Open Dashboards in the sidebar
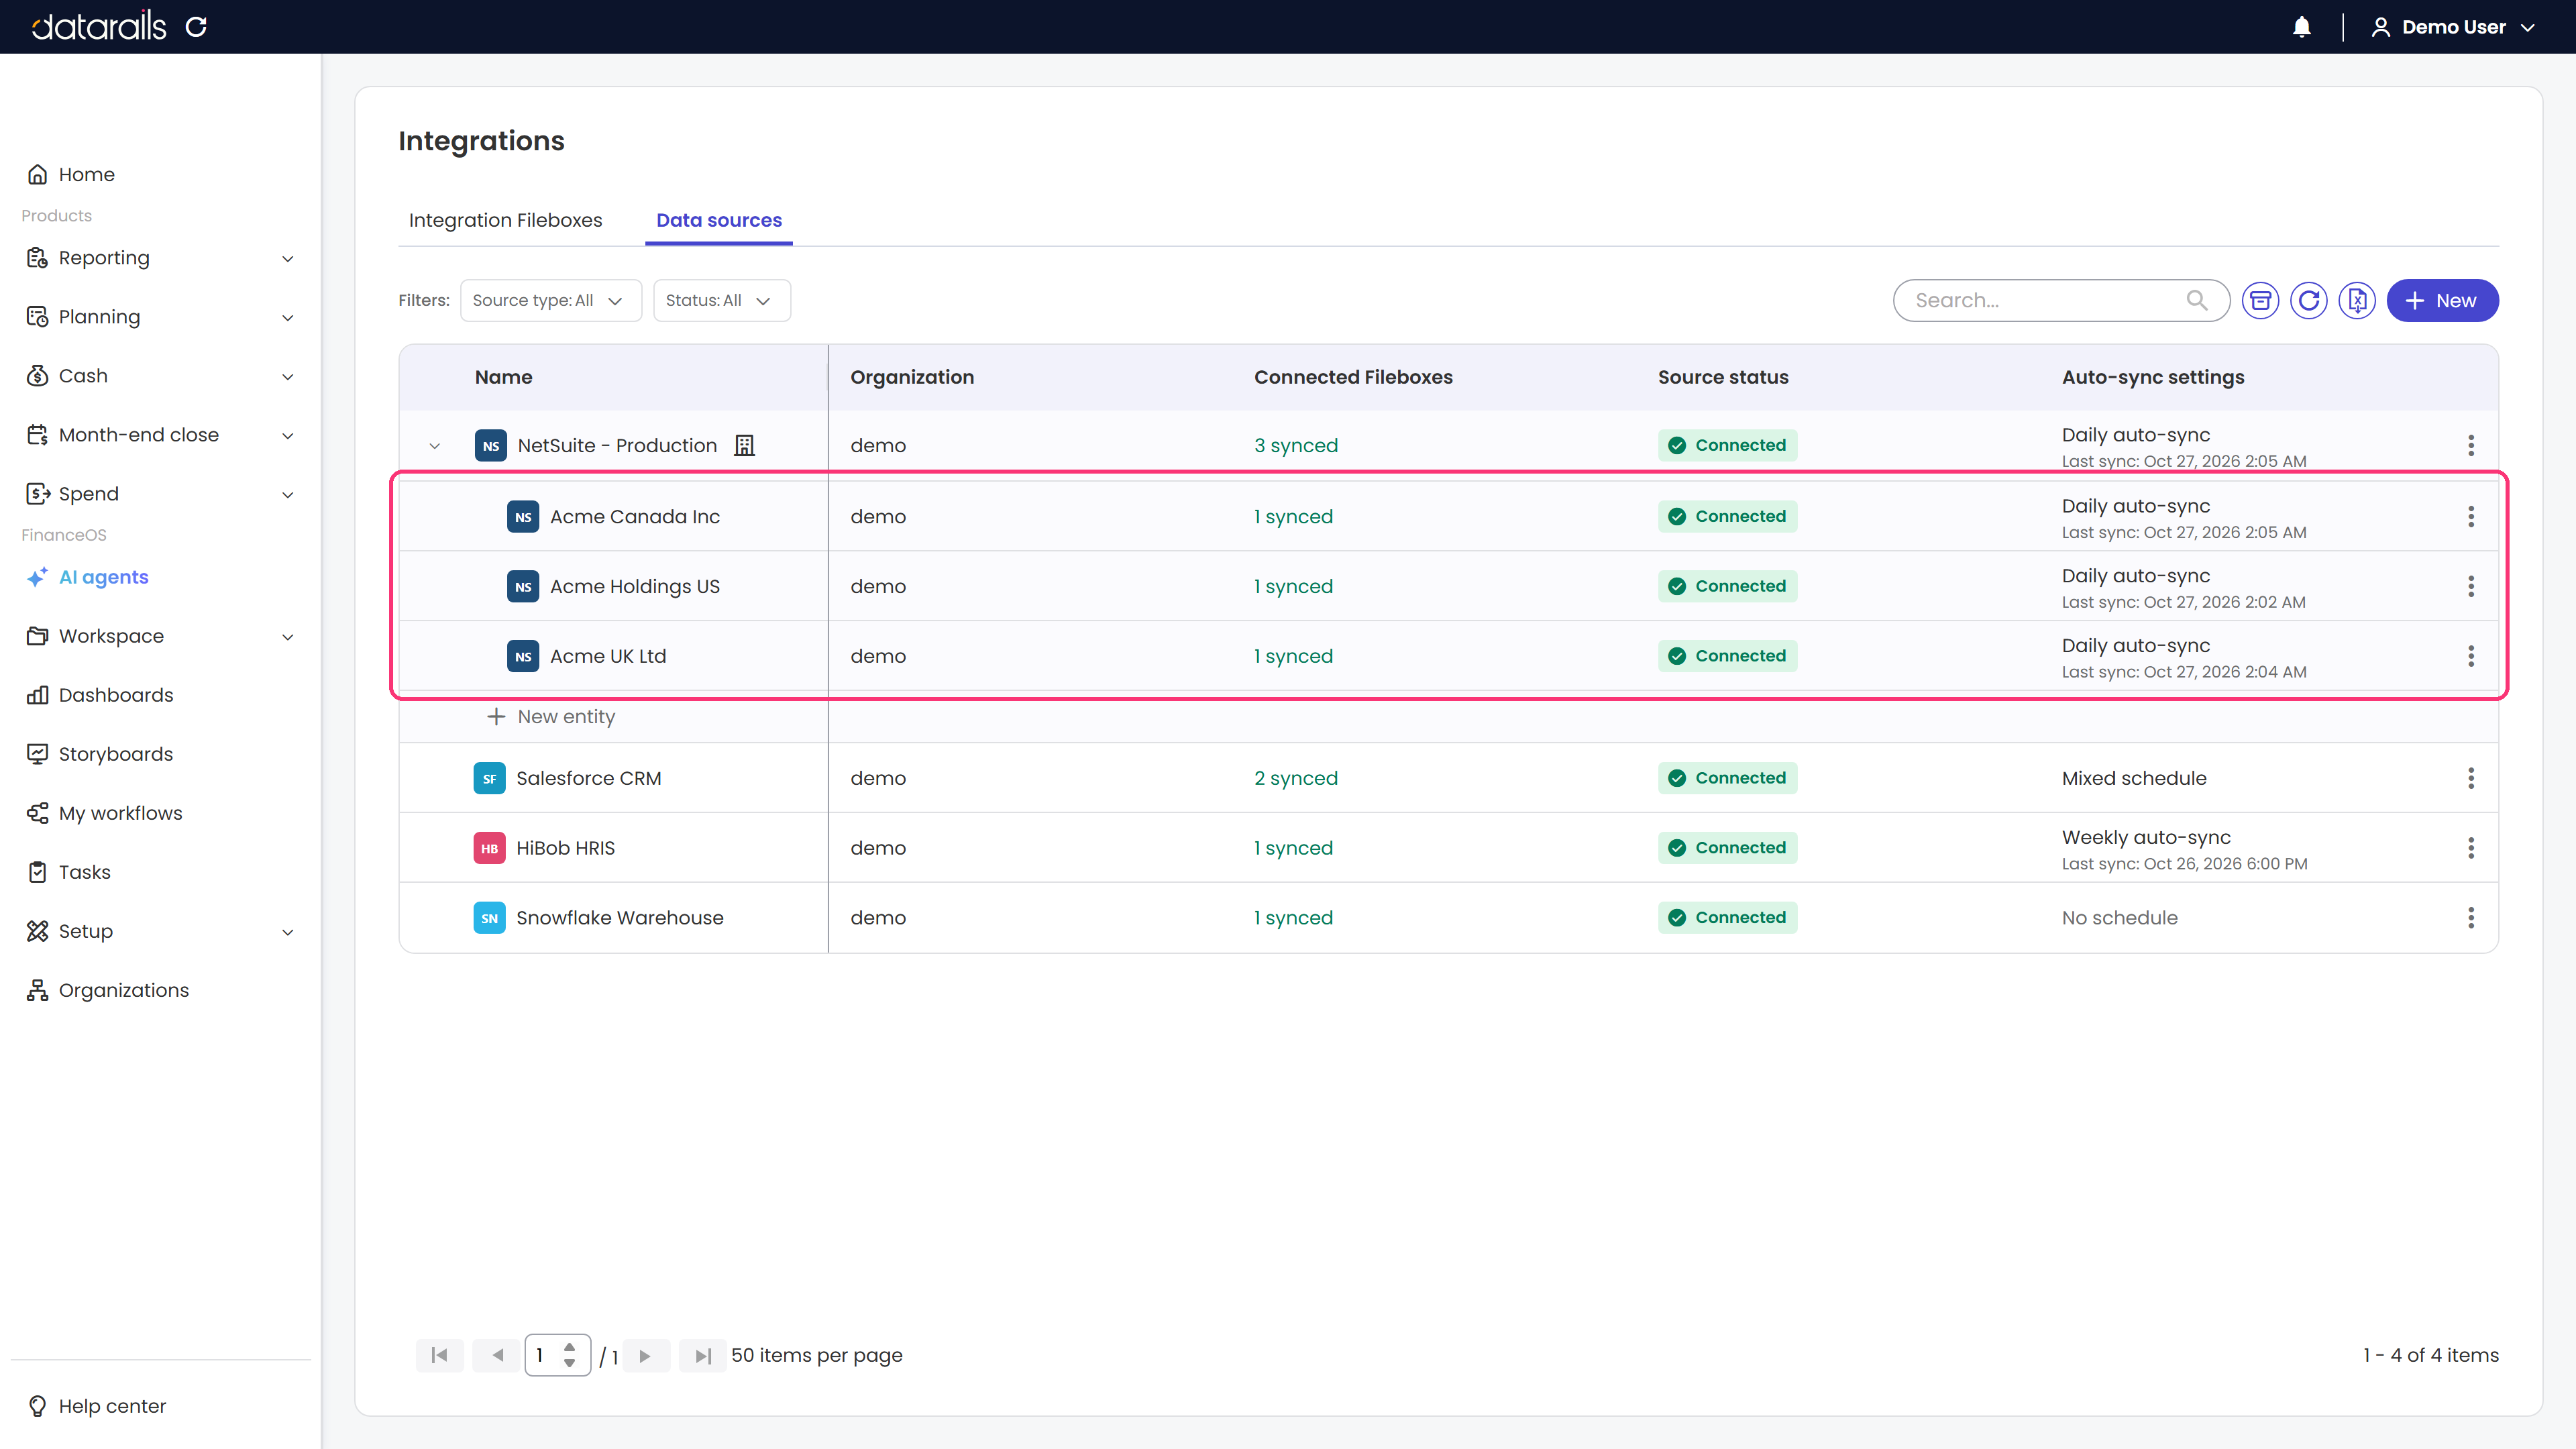2576x1449 pixels. (115, 695)
